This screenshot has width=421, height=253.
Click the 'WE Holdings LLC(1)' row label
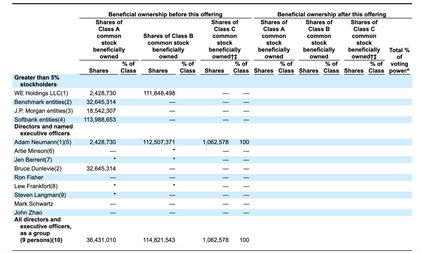[x=41, y=93]
